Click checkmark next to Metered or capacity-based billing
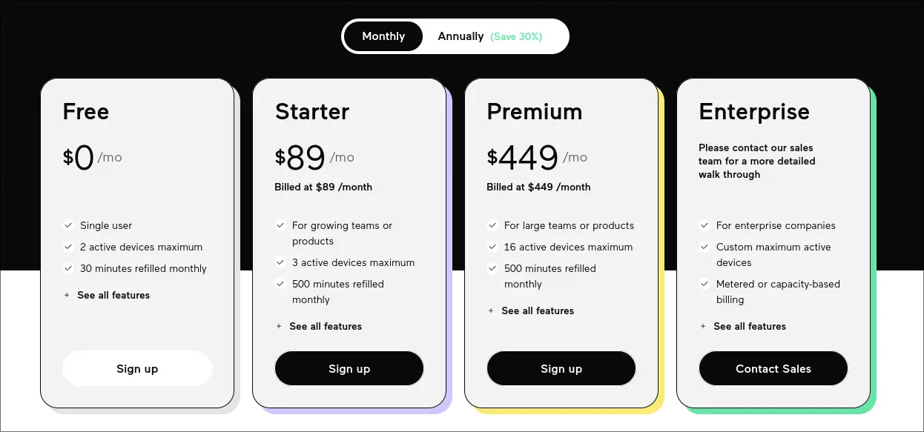 click(704, 284)
